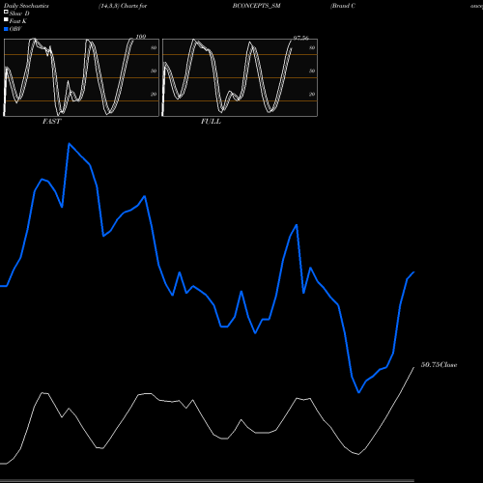
Task: Click the '80' axis label in FULL chart
Action: pyautogui.click(x=312, y=47)
